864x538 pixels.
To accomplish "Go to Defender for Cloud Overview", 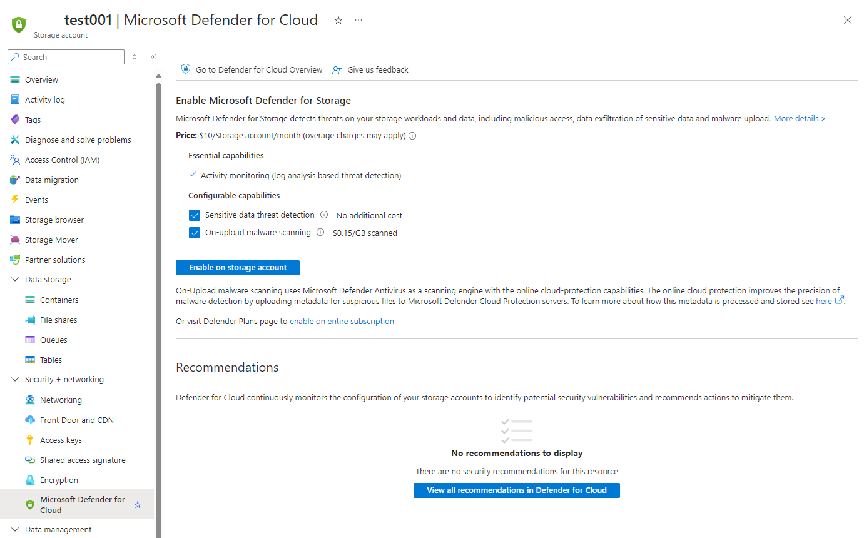I will (252, 69).
